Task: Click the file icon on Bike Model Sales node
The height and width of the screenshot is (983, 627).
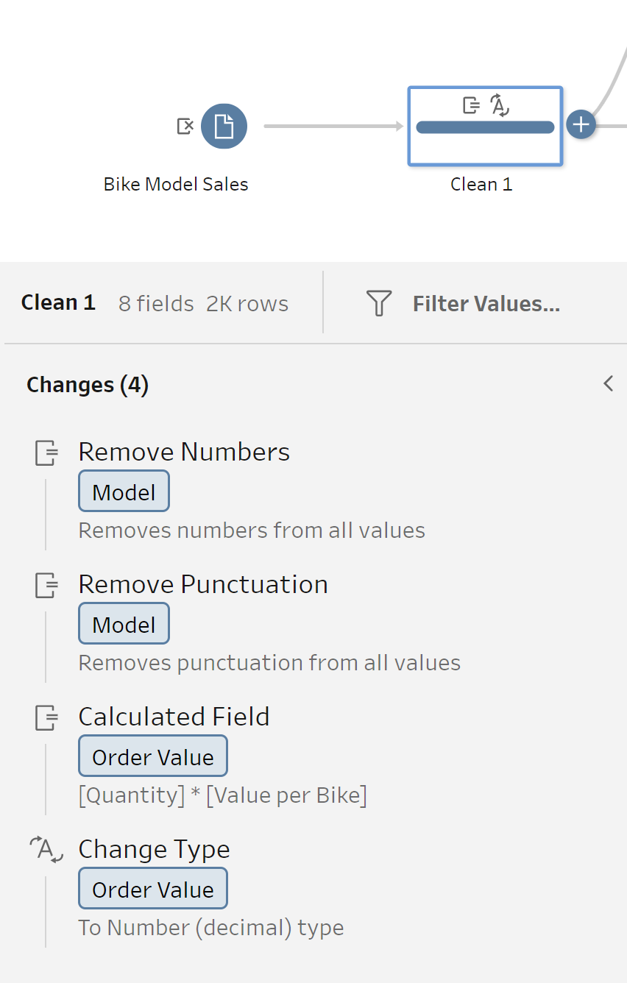Action: [224, 126]
